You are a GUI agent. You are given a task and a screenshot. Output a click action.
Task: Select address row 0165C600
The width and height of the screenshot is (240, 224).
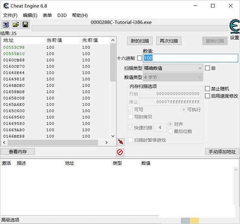pyautogui.click(x=56, y=111)
